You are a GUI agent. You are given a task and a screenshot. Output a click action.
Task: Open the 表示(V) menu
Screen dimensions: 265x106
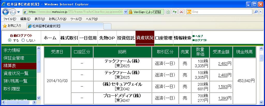tap(40, 19)
